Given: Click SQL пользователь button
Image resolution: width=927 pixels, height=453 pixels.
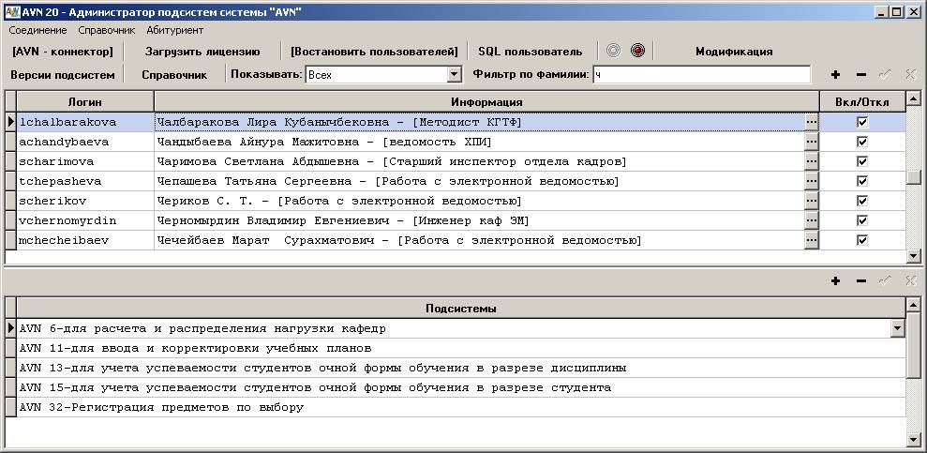Looking at the screenshot, I should [x=531, y=52].
